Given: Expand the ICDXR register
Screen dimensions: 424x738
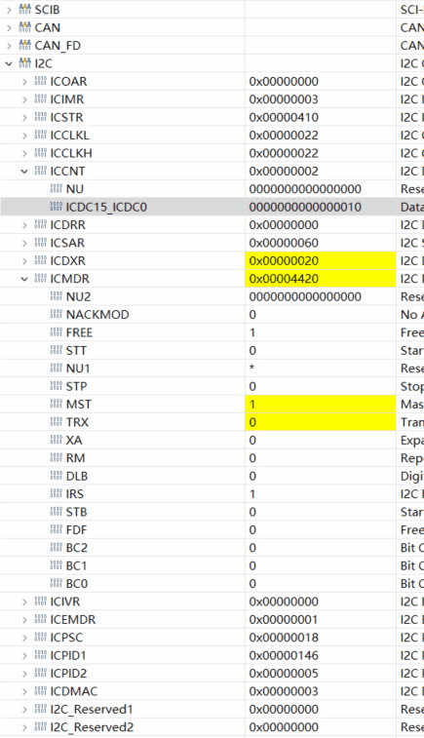Looking at the screenshot, I should click(24, 260).
